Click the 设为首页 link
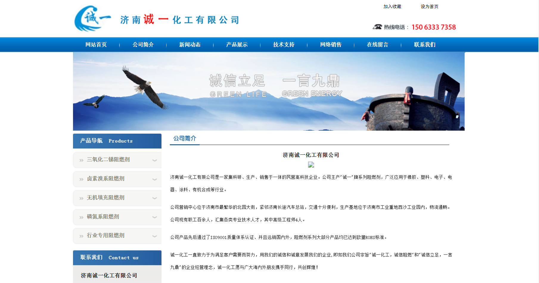539x283 pixels. [x=429, y=7]
